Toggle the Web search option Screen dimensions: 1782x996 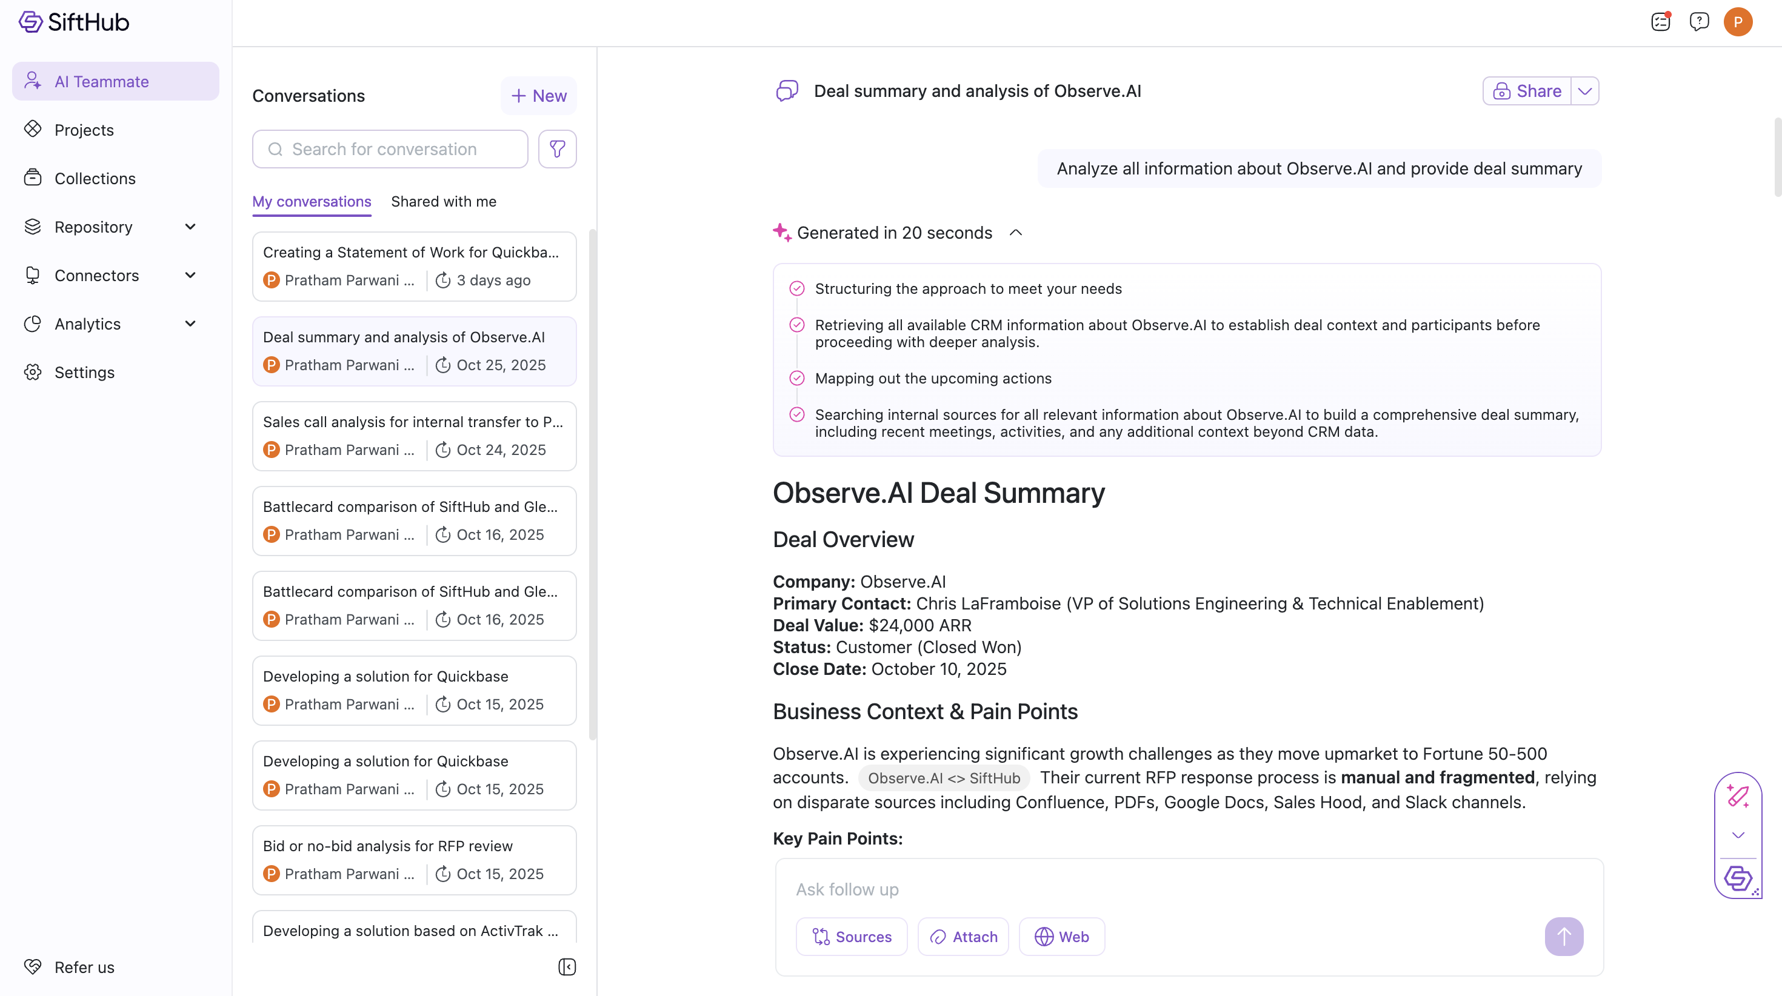click(x=1061, y=937)
